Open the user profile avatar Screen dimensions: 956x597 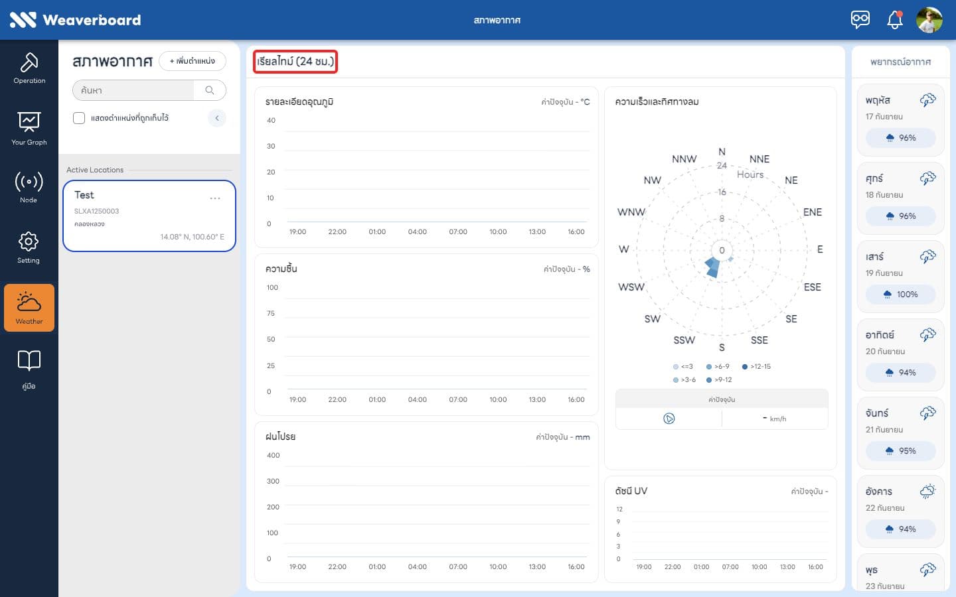[x=929, y=20]
